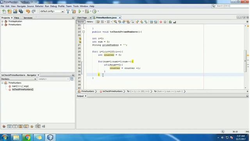Image resolution: width=250 pixels, height=141 pixels.
Task: Click the Find Next Occurrence icon
Action: (x=124, y=22)
